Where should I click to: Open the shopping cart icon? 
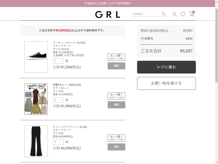click(192, 14)
